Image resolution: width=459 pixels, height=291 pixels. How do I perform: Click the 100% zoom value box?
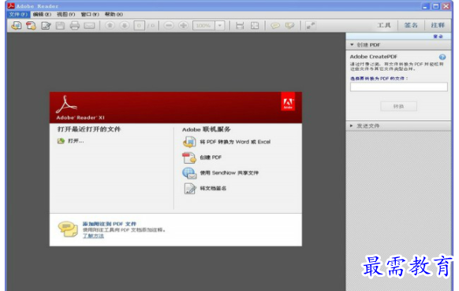coord(203,26)
